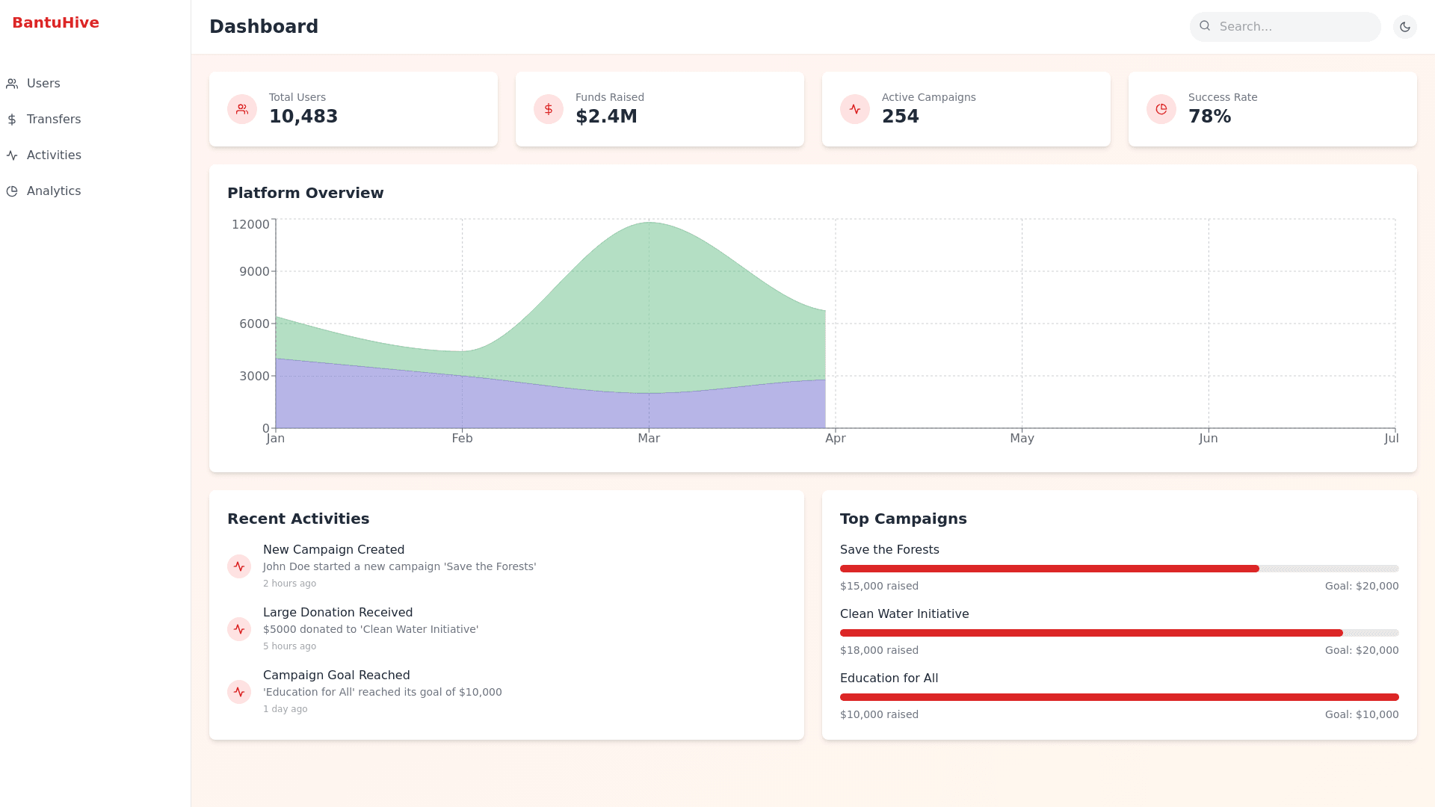Select Activities in the sidebar menu

coord(53,155)
